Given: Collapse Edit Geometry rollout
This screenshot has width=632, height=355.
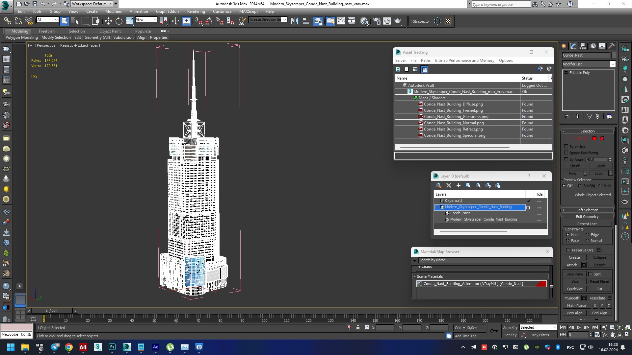Looking at the screenshot, I should click(x=587, y=217).
